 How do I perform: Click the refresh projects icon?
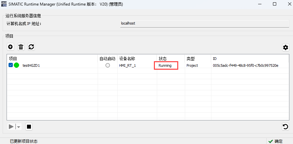[31, 47]
